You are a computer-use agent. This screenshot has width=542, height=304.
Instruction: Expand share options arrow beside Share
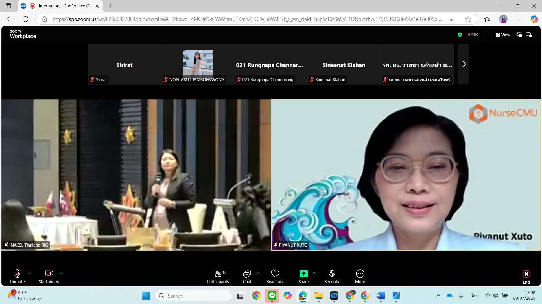point(314,273)
